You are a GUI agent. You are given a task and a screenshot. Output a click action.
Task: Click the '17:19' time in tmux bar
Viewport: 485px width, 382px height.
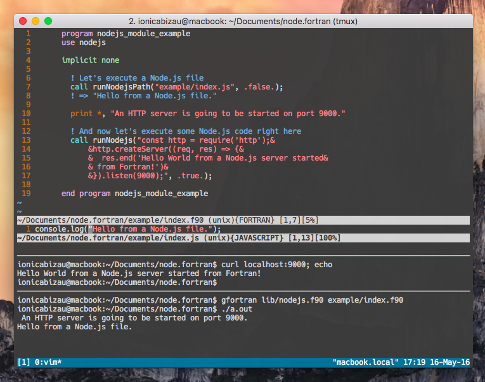415,362
